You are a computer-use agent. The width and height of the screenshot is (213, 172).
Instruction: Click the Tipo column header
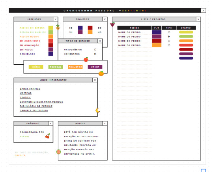pyautogui.click(x=169, y=28)
